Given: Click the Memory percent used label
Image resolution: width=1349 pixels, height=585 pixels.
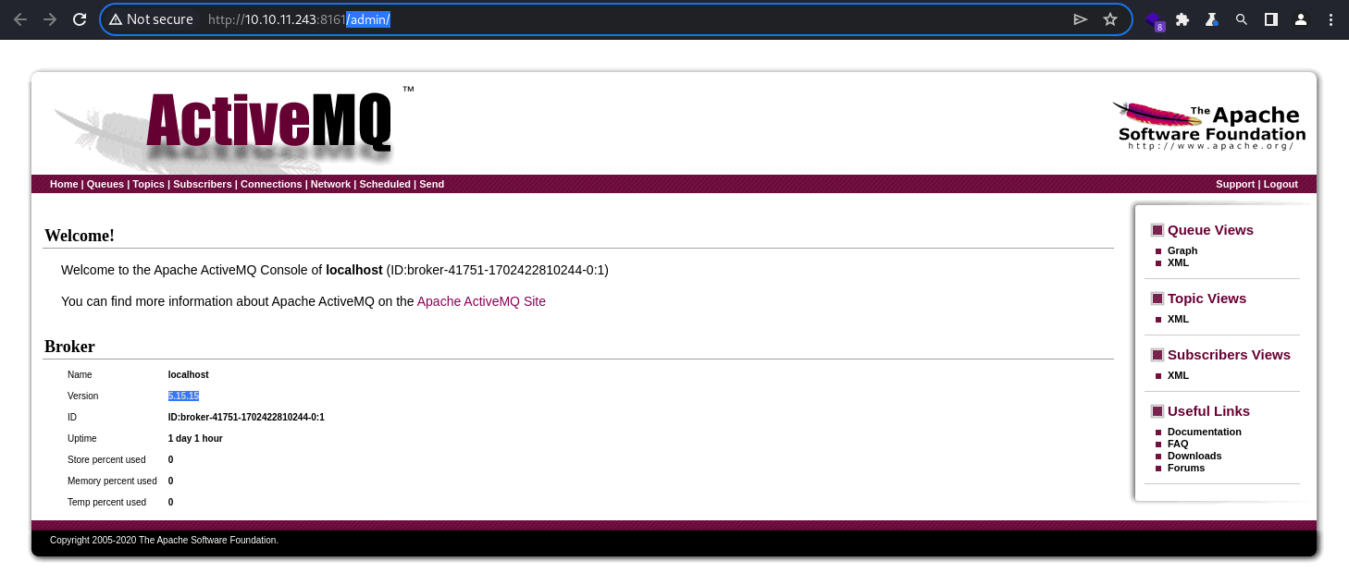Looking at the screenshot, I should coord(112,481).
